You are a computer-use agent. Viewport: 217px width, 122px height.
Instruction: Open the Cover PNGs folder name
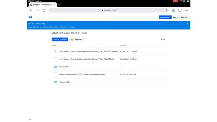tap(64, 67)
